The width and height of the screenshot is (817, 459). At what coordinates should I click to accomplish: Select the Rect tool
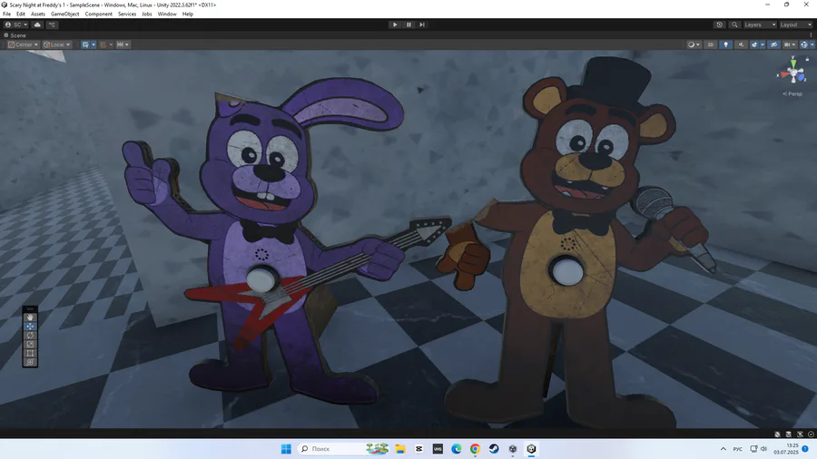coord(30,354)
